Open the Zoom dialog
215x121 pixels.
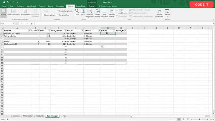click(x=77, y=12)
